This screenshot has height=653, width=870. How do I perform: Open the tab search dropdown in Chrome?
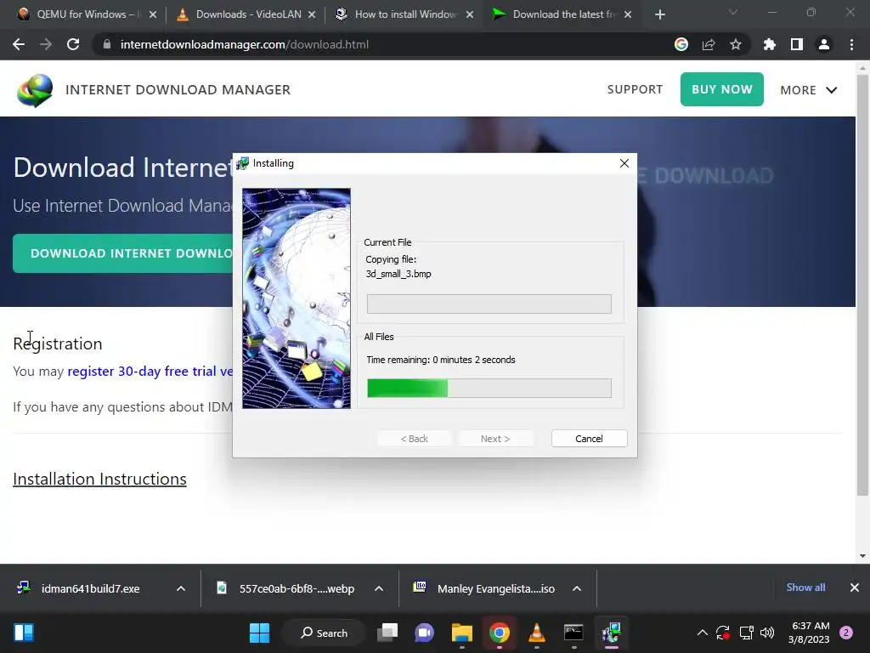[733, 12]
